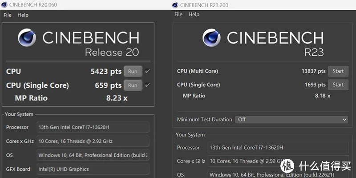Click the 'CINEBENCH R20.060' window title text
The image size is (356, 178).
click(x=33, y=5)
